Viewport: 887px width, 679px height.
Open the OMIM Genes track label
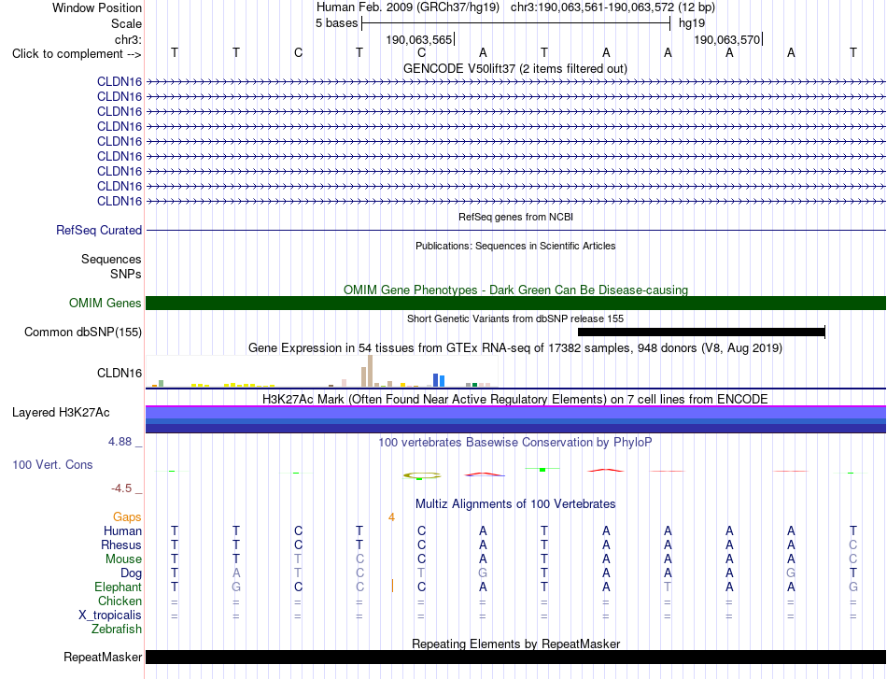coord(105,303)
